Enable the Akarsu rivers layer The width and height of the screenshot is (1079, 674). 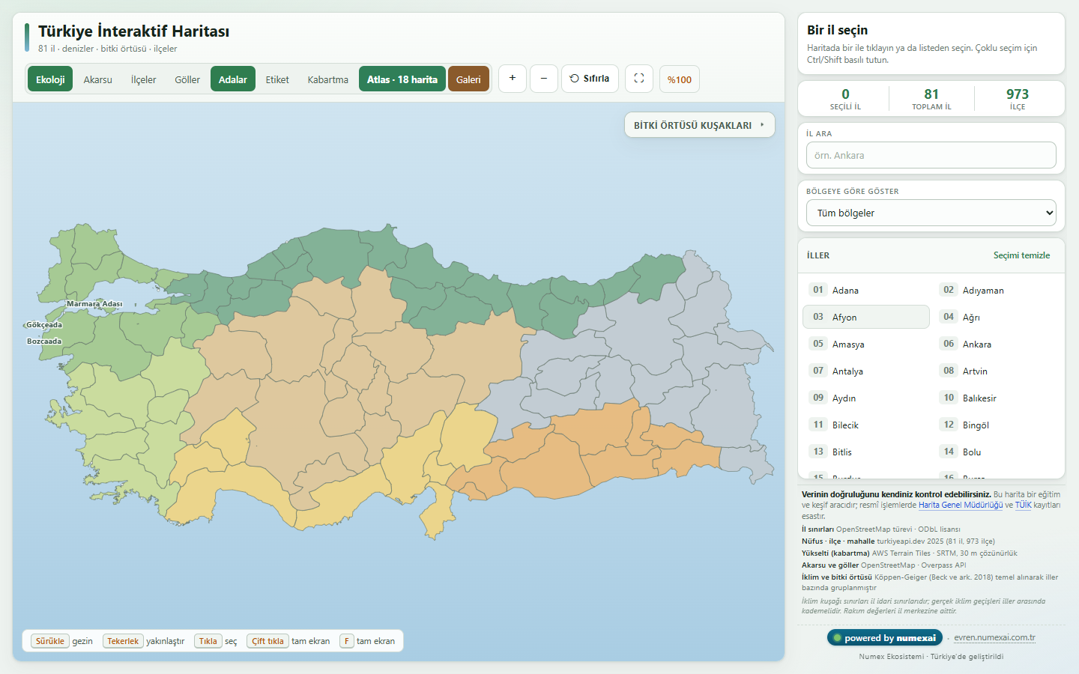98,79
